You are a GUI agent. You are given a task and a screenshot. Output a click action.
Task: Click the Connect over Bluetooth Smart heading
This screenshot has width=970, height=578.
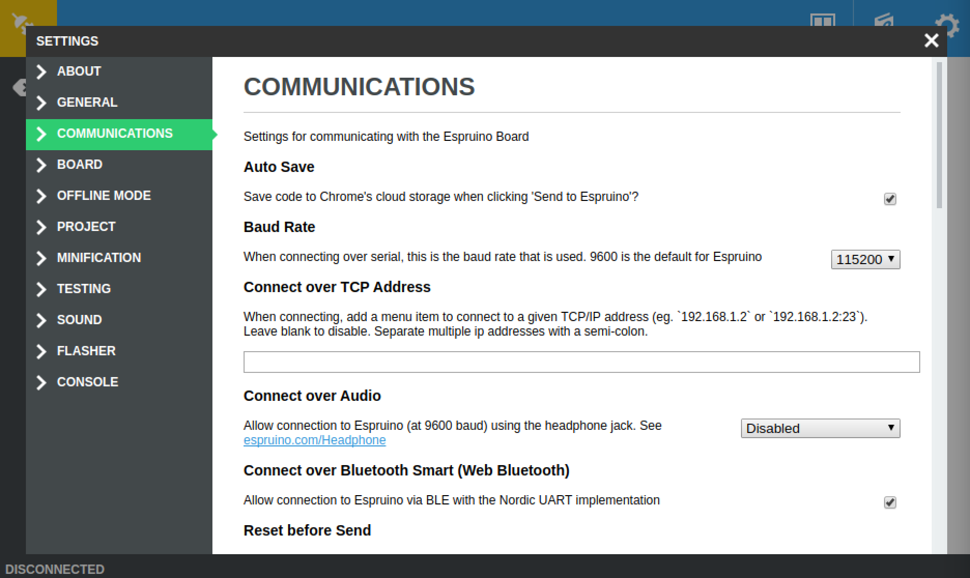click(406, 470)
